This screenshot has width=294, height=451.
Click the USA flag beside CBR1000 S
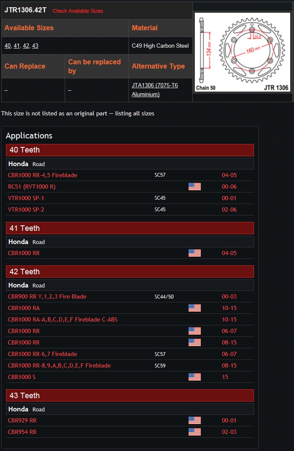click(x=194, y=377)
